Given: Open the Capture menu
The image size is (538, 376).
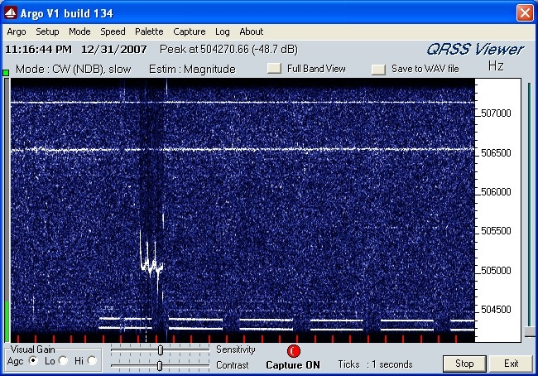Looking at the screenshot, I should (189, 31).
